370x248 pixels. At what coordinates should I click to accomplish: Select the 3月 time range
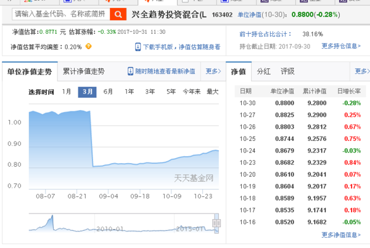pos(88,92)
